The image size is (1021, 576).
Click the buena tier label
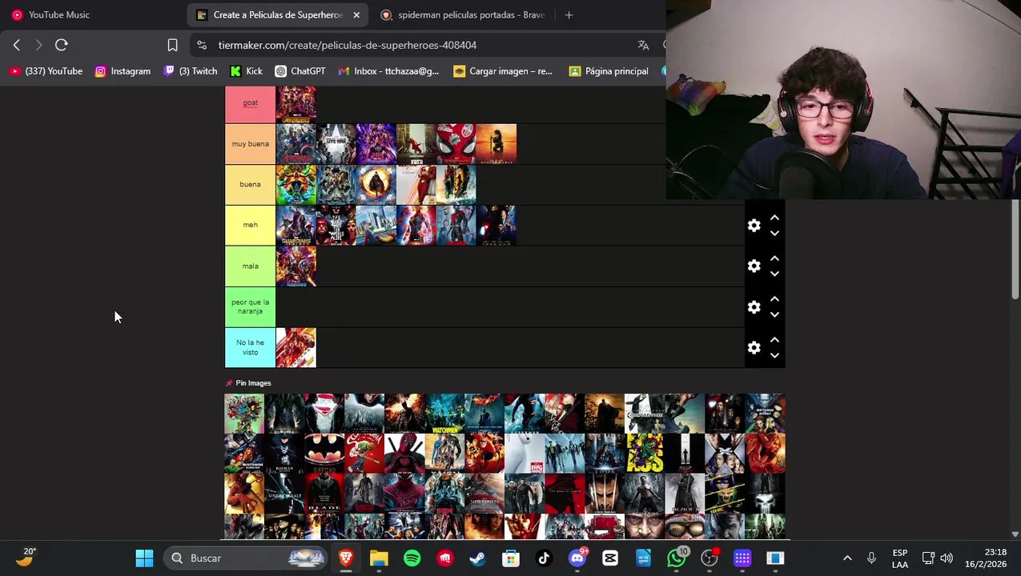[x=250, y=185]
